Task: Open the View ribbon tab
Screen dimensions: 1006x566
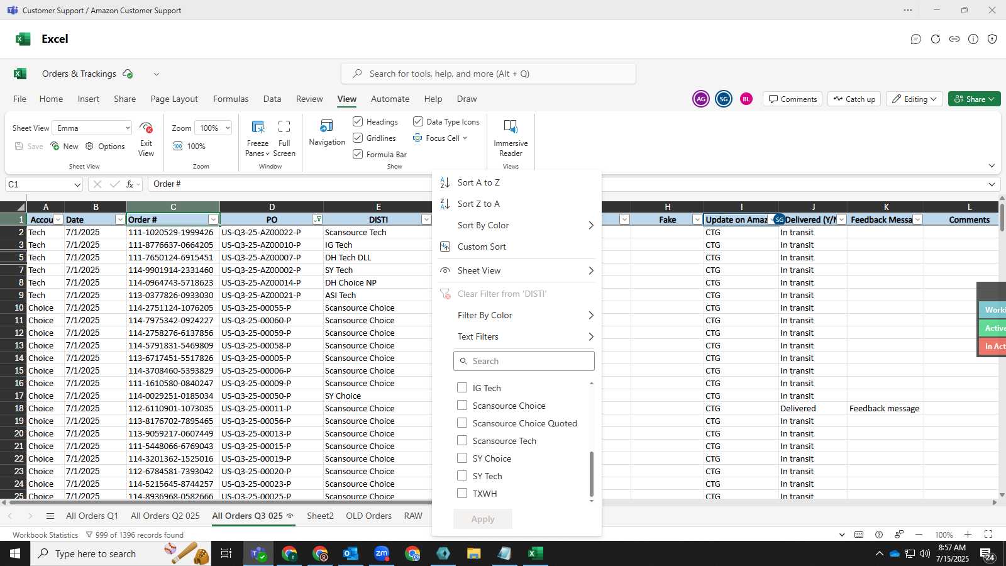Action: (x=347, y=99)
